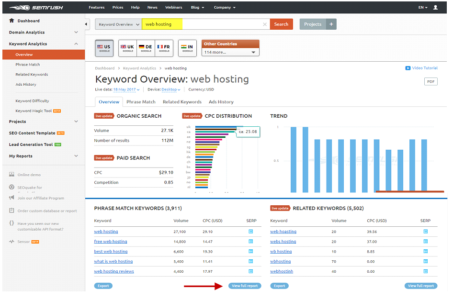453x300 pixels.
Task: Switch database to UK Google
Action: 127,48
